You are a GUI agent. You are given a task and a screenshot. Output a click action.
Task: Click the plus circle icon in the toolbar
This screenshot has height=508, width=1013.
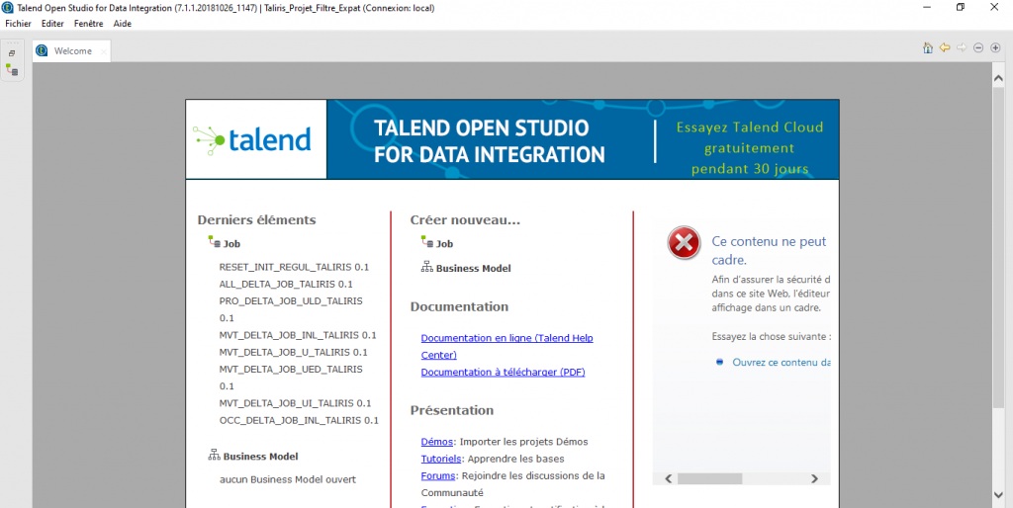point(995,47)
